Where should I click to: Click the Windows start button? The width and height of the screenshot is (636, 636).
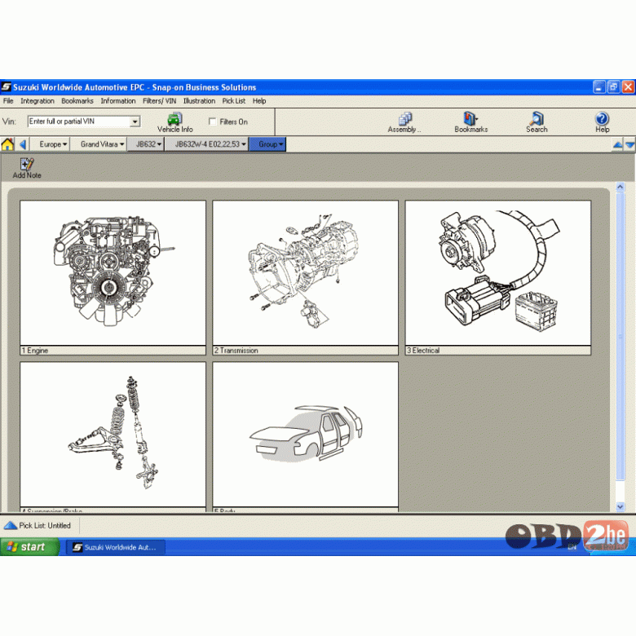pos(29,547)
